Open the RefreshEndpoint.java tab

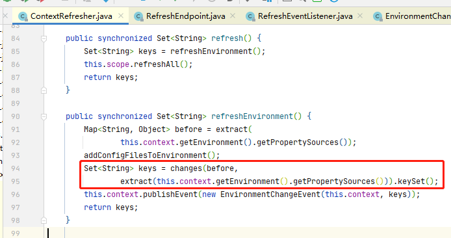coord(185,16)
